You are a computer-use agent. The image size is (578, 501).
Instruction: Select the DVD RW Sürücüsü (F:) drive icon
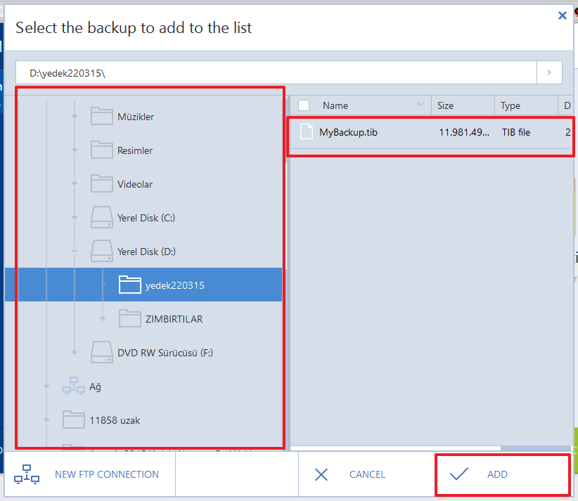[x=102, y=352]
